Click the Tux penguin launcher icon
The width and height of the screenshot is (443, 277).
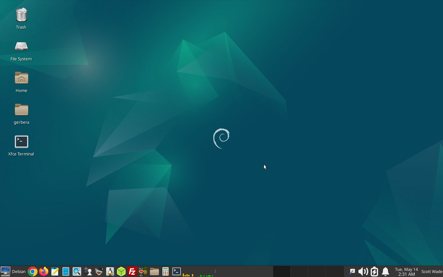(110, 272)
